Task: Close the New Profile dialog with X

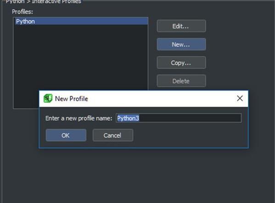Action: (240, 98)
